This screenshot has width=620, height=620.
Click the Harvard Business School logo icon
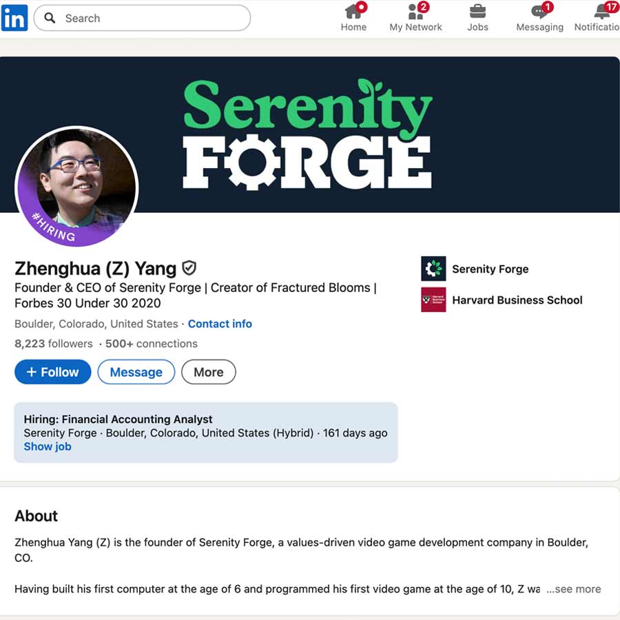433,300
